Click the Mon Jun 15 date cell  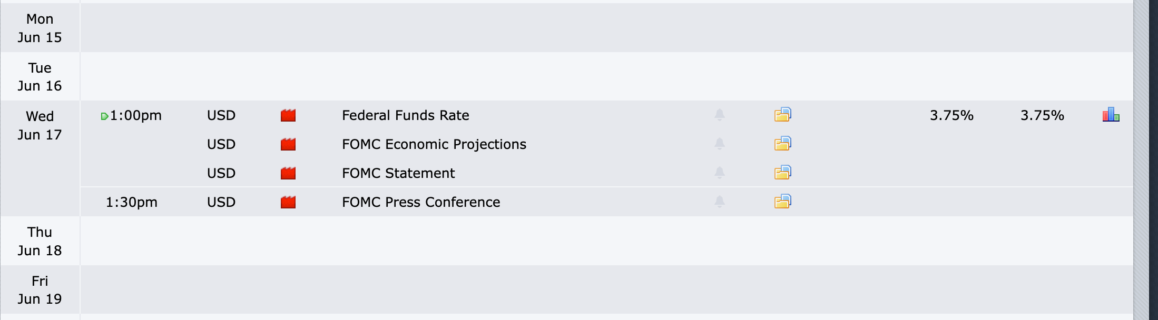(x=40, y=28)
